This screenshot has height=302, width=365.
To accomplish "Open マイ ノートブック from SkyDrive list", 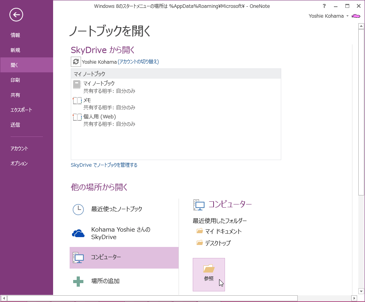I will point(176,87).
